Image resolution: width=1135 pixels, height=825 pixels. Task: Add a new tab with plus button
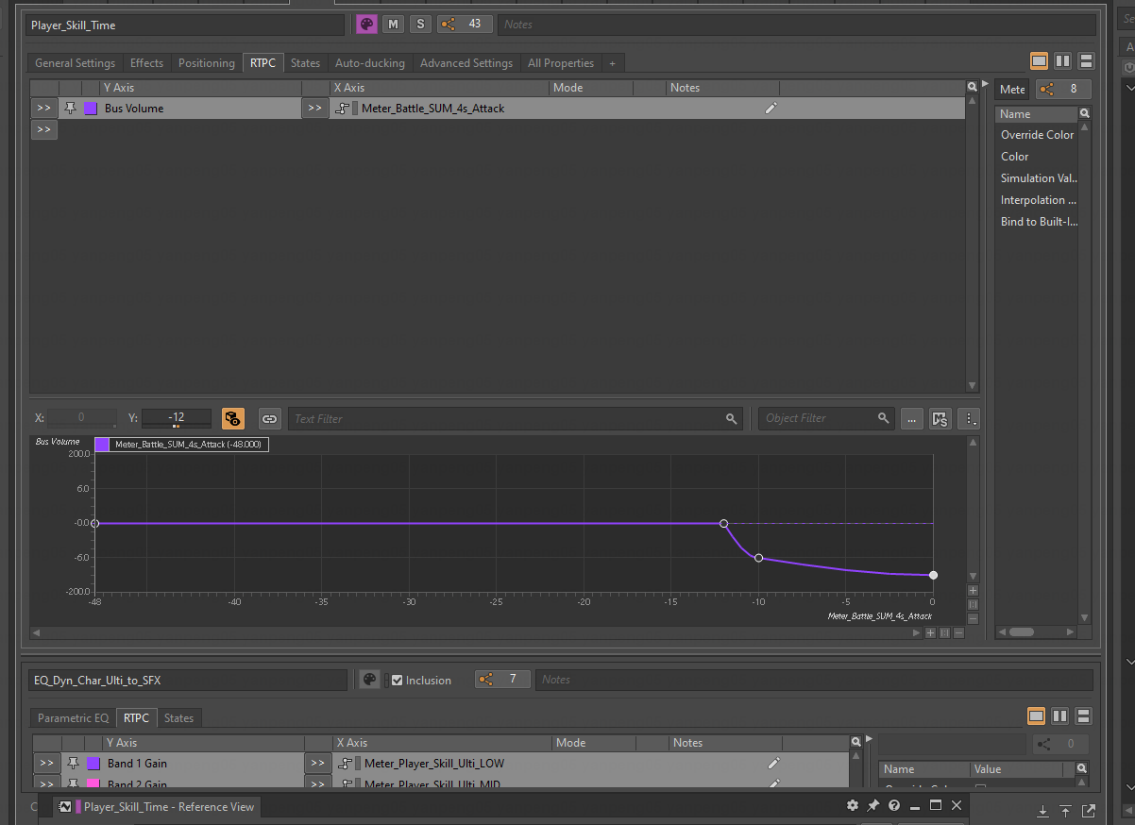[x=612, y=63]
